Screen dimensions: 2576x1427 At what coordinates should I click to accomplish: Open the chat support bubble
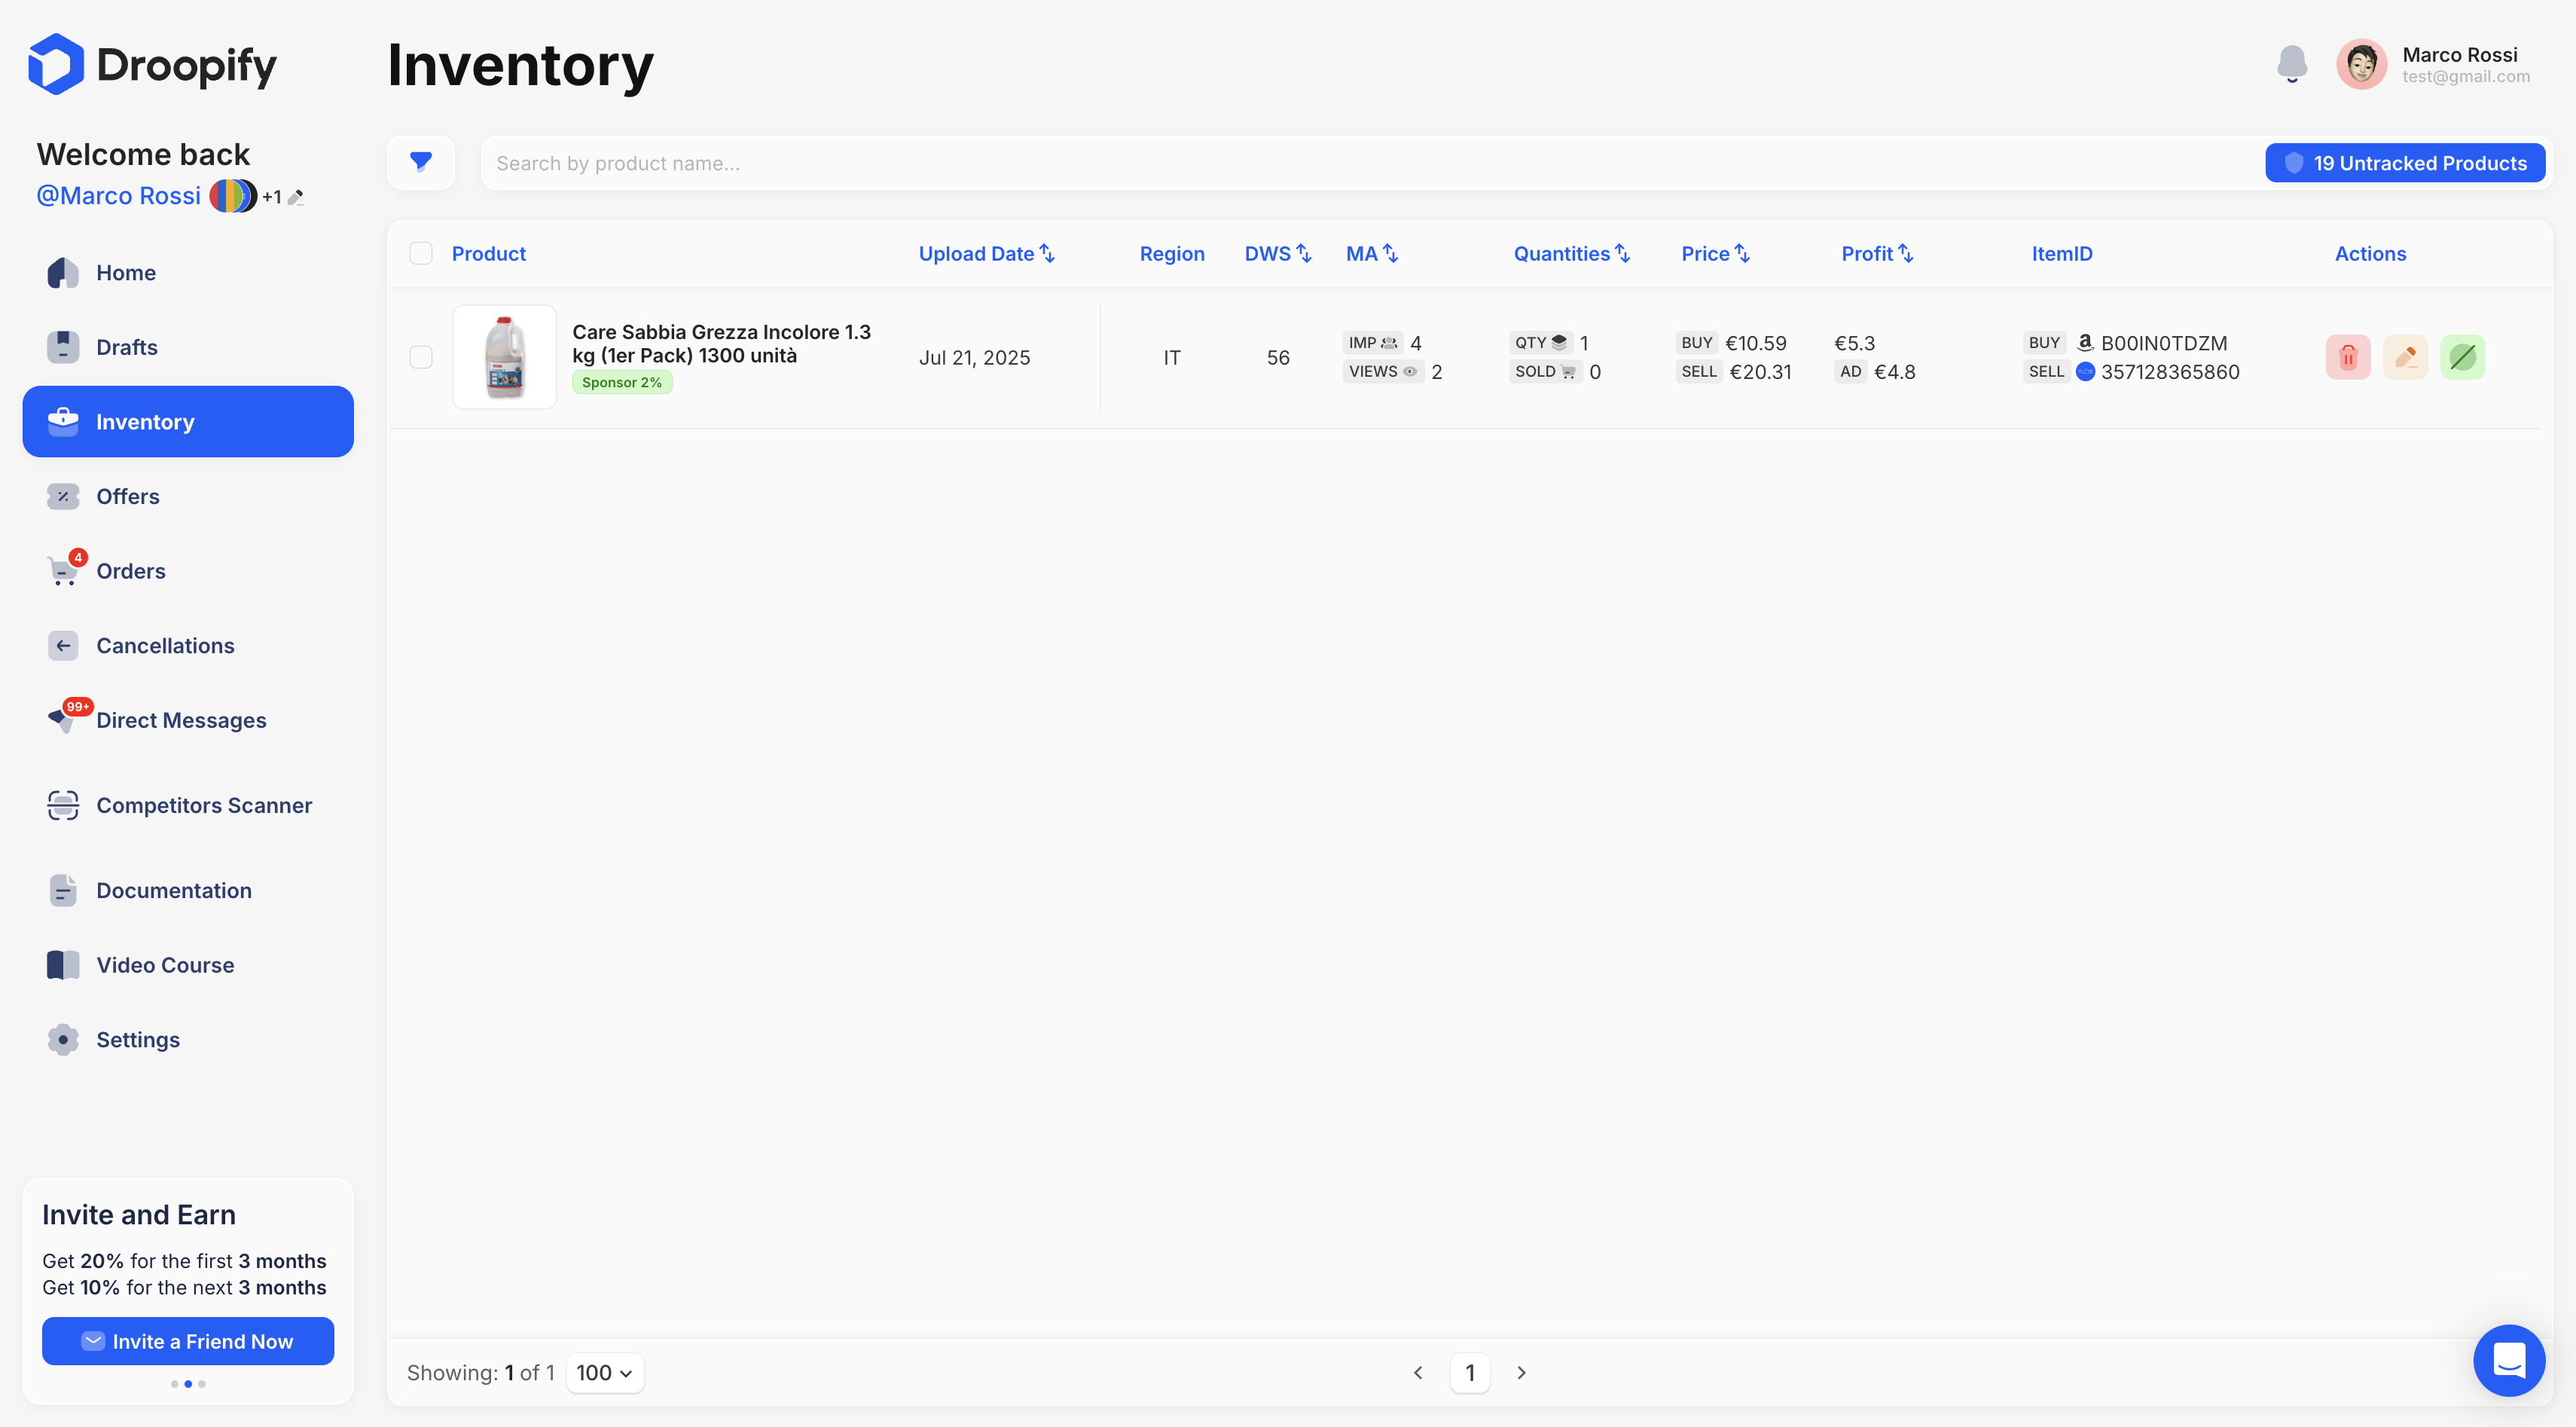pos(2509,1360)
